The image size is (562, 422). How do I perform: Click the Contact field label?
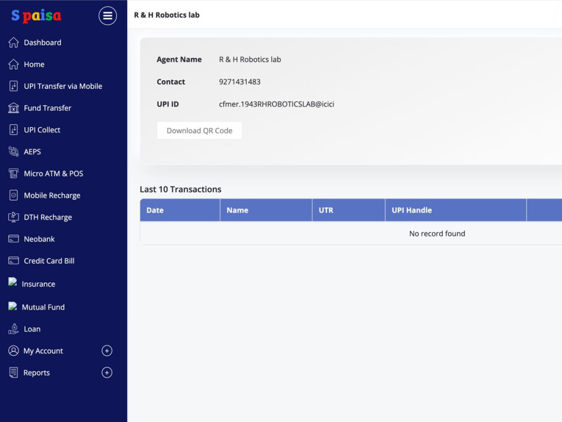pyautogui.click(x=171, y=82)
